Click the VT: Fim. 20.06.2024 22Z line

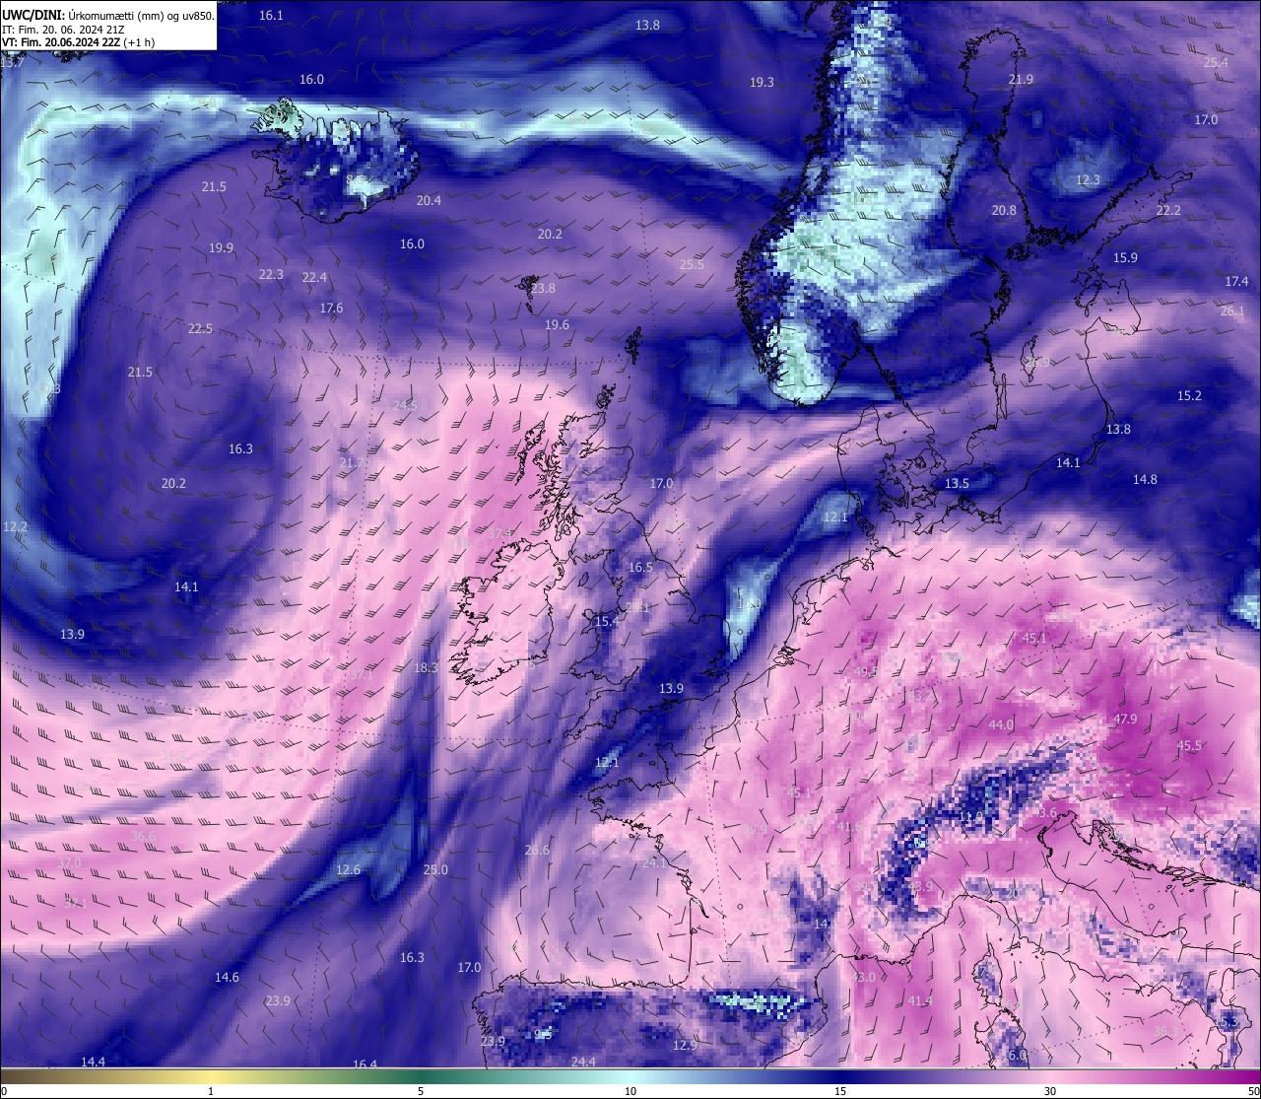click(78, 42)
